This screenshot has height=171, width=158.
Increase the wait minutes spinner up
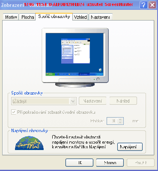coord(120,119)
